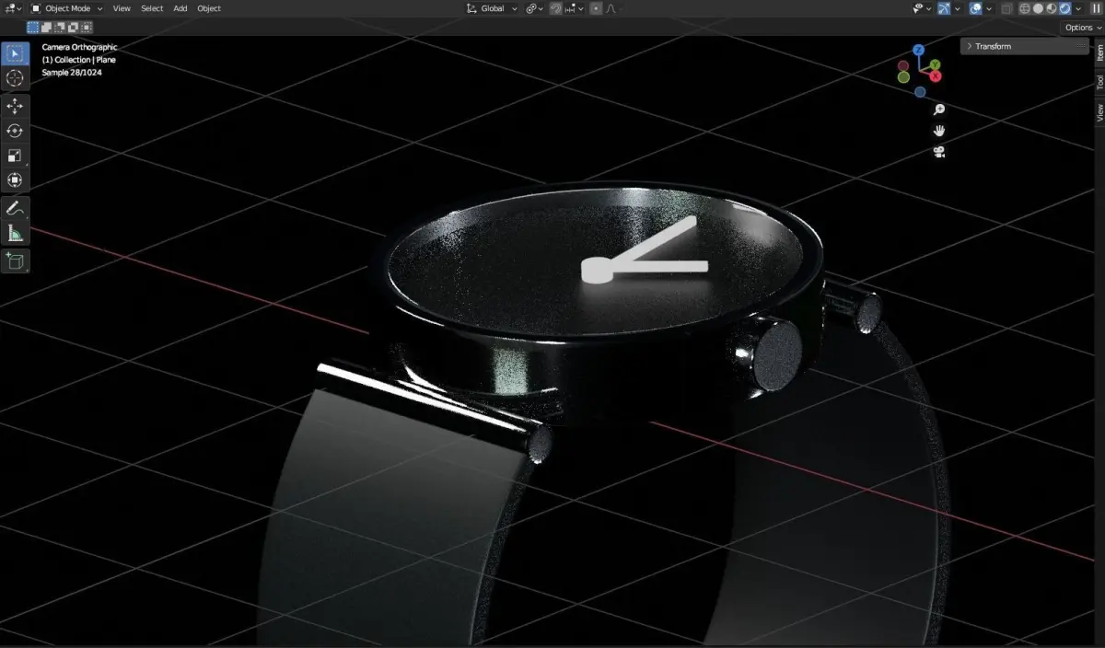1105x648 pixels.
Task: Open the Select menu
Action: click(x=152, y=8)
